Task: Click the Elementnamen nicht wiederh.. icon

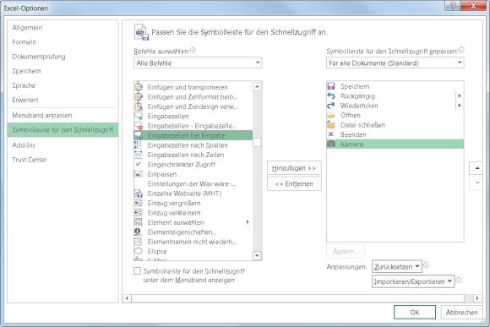Action: [138, 242]
